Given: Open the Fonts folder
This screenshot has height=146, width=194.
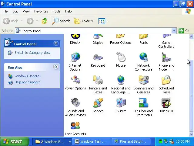Looking at the screenshot, I should click(143, 39).
